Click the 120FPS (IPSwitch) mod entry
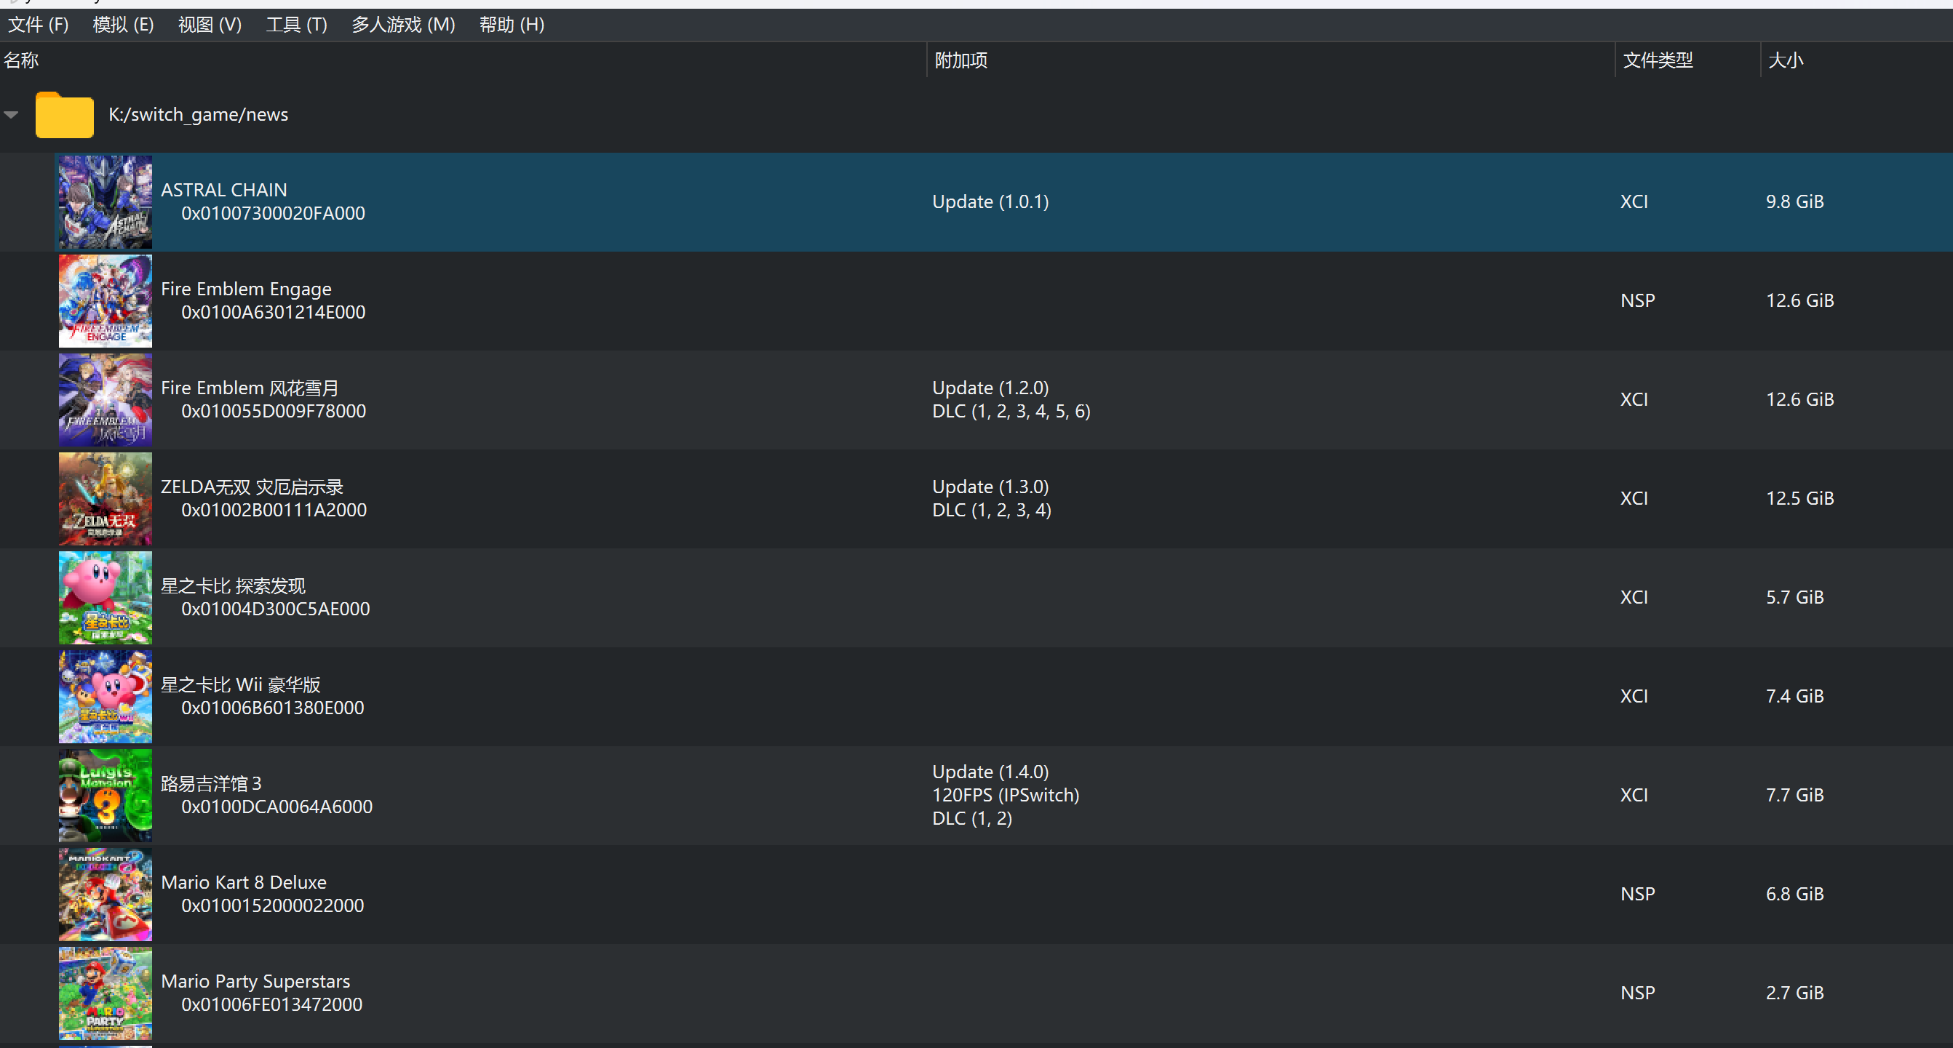The width and height of the screenshot is (1953, 1048). (x=1006, y=795)
